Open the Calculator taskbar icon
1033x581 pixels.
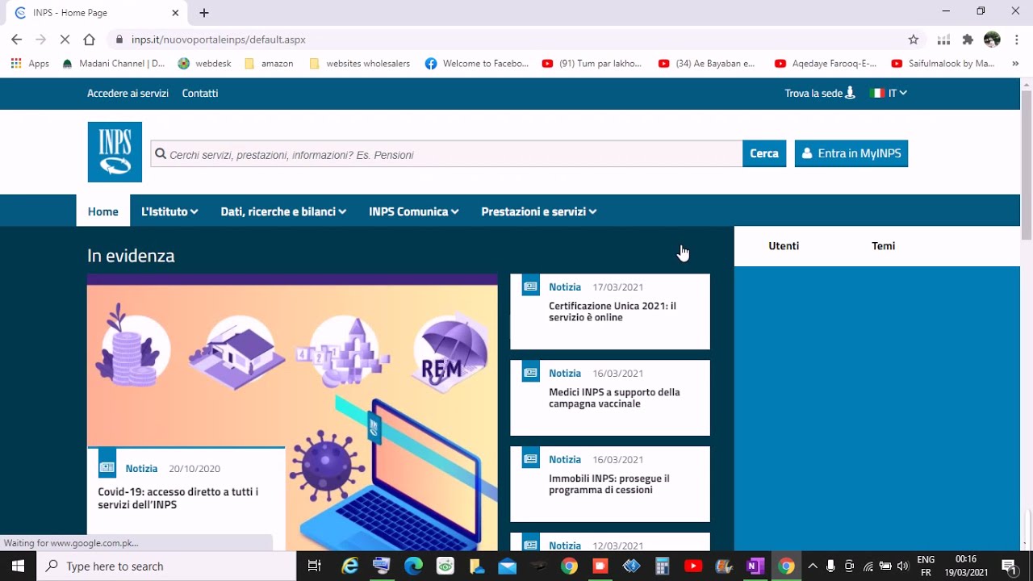tap(663, 566)
